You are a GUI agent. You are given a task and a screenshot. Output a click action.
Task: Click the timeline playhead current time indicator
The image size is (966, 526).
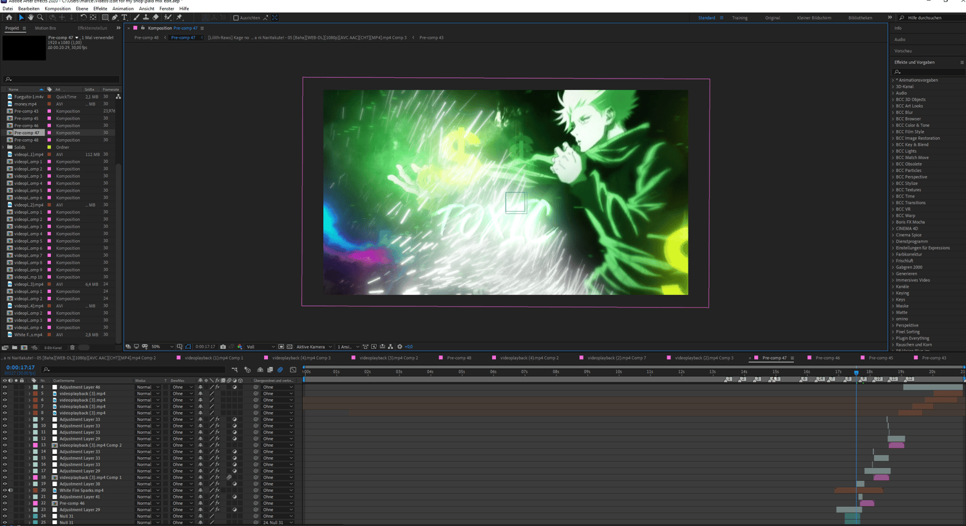pos(856,372)
